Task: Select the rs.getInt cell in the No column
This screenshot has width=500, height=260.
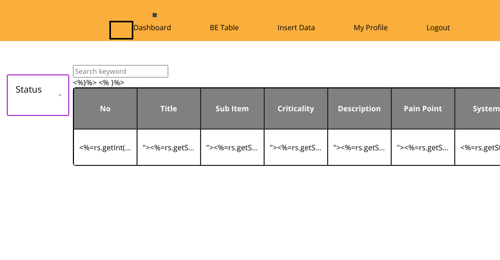Action: tap(105, 147)
